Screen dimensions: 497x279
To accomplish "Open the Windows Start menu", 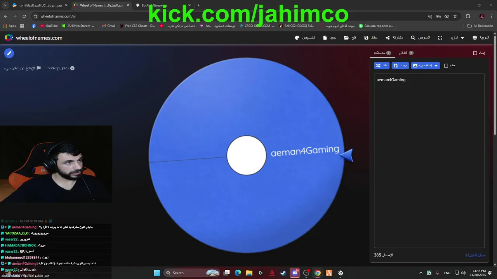I will click(x=157, y=273).
